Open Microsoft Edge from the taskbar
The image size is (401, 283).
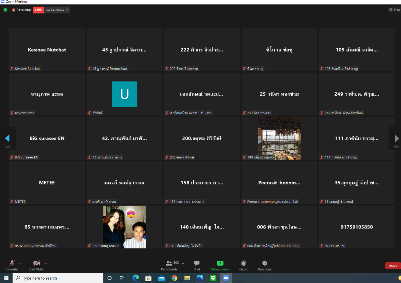point(136,278)
